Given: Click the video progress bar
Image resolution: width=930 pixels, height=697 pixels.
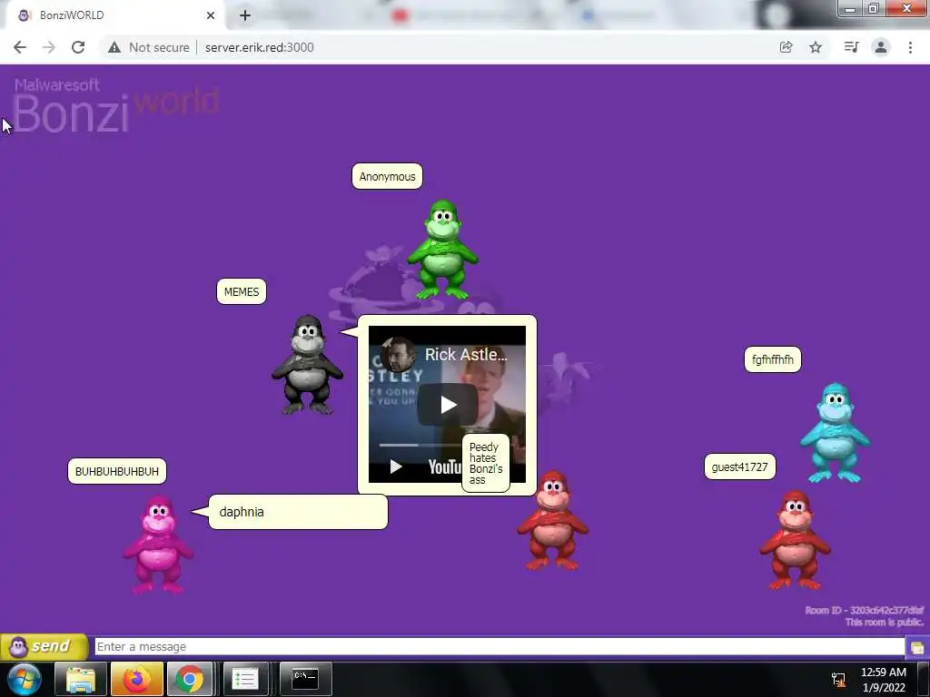Looking at the screenshot, I should (x=420, y=445).
